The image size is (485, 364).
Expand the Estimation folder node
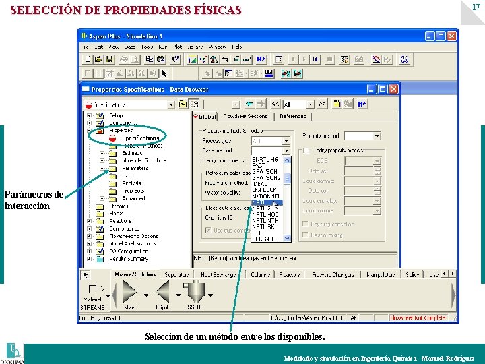pos(102,153)
